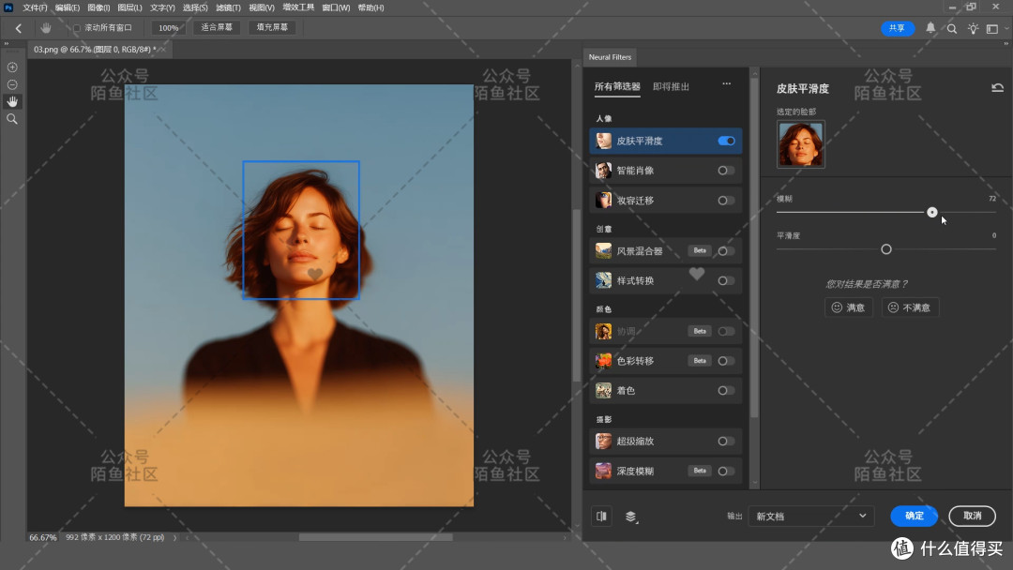Select the zoom out tool icon

tap(12, 84)
